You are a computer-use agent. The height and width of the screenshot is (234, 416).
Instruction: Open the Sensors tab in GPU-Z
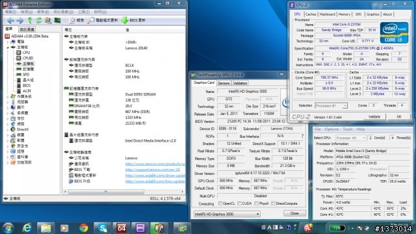point(224,83)
